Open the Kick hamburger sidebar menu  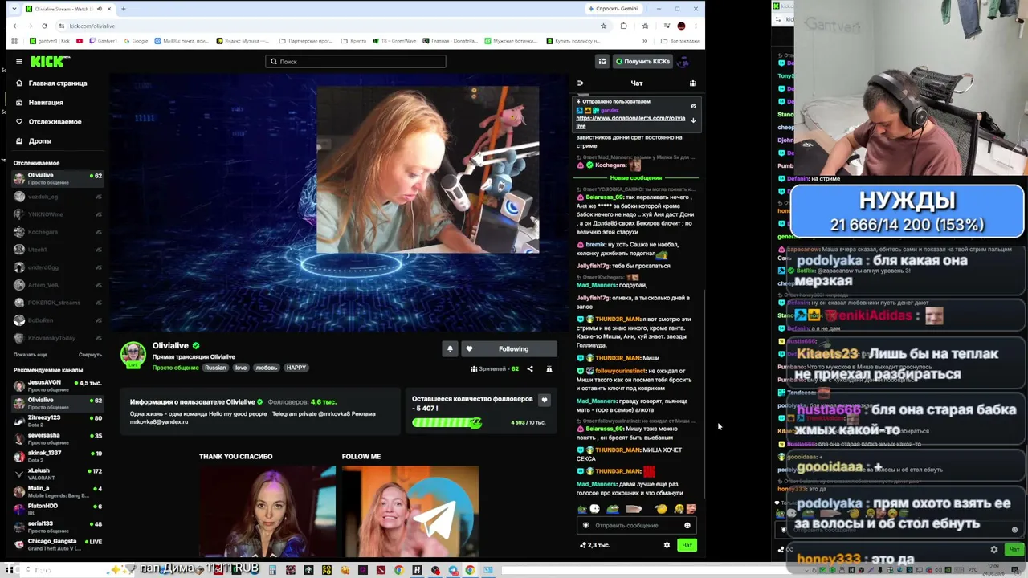pyautogui.click(x=19, y=61)
